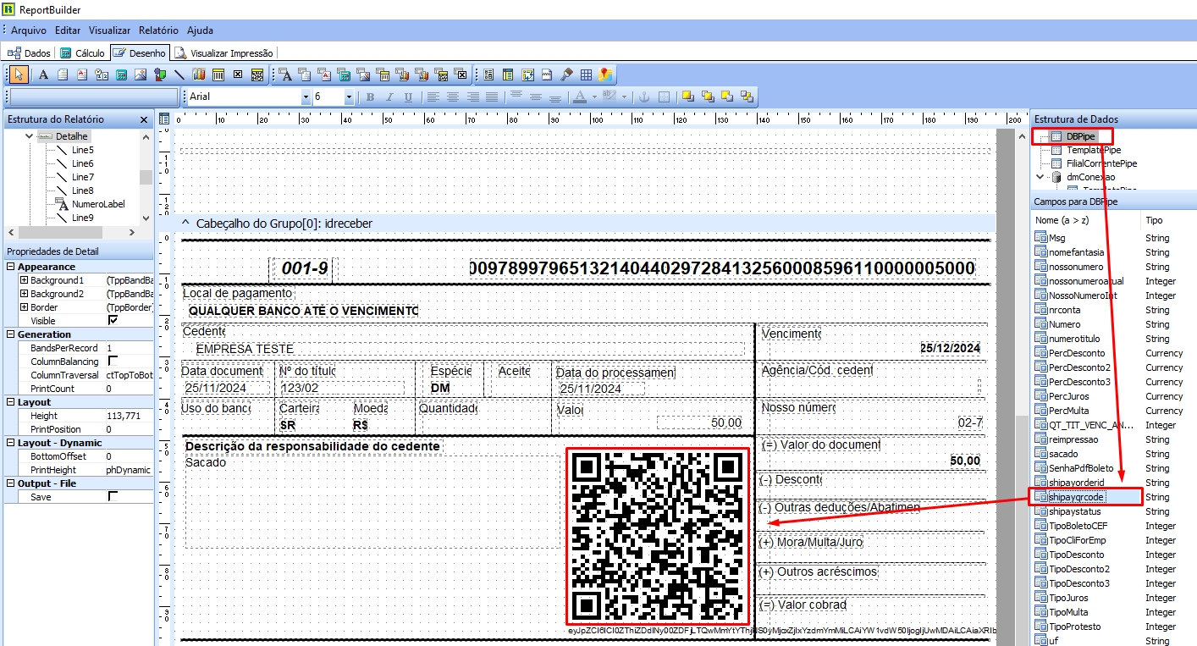
Task: Select the 2D BarCode component tool
Action: [257, 75]
